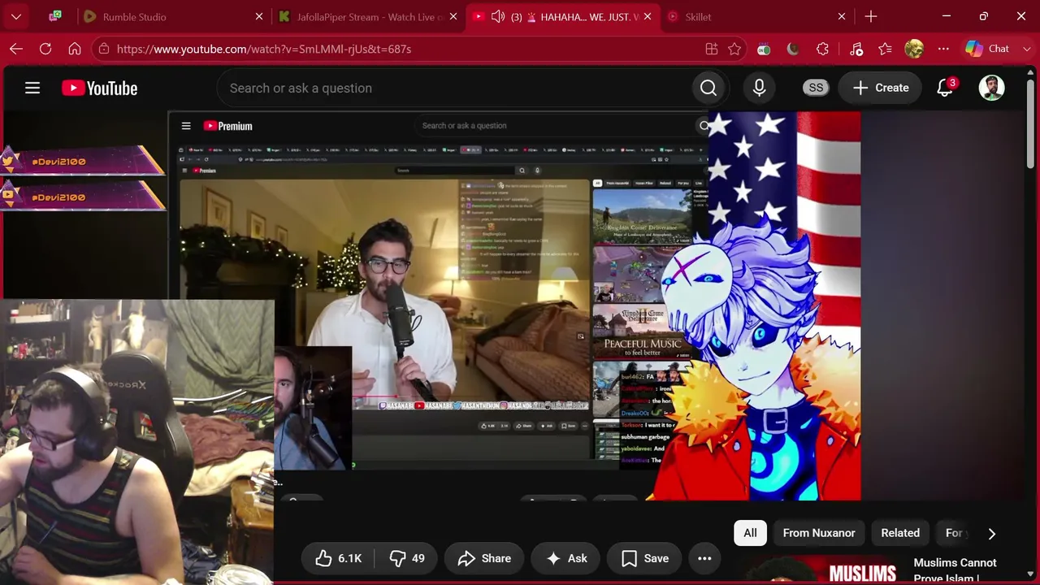Go to the browser home page

(x=75, y=49)
